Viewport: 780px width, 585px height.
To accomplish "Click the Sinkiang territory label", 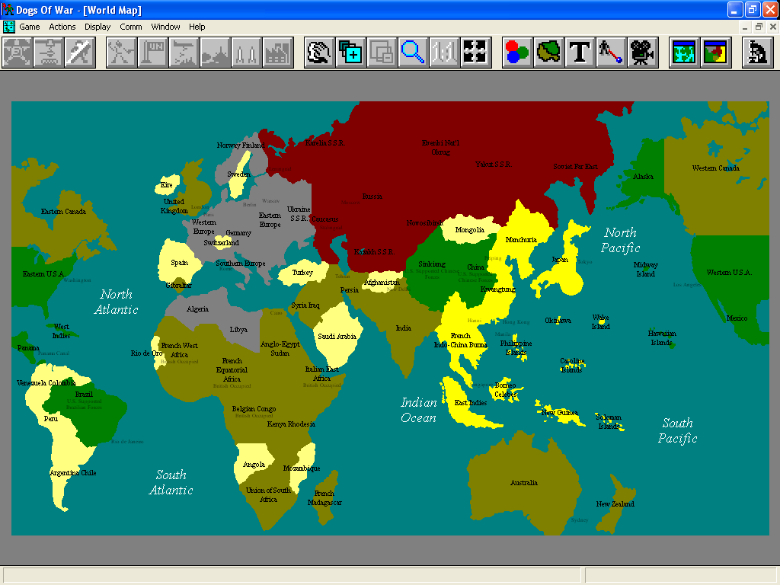I will 432,264.
